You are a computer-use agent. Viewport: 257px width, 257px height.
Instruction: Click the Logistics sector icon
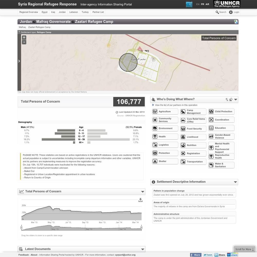[155, 145]
